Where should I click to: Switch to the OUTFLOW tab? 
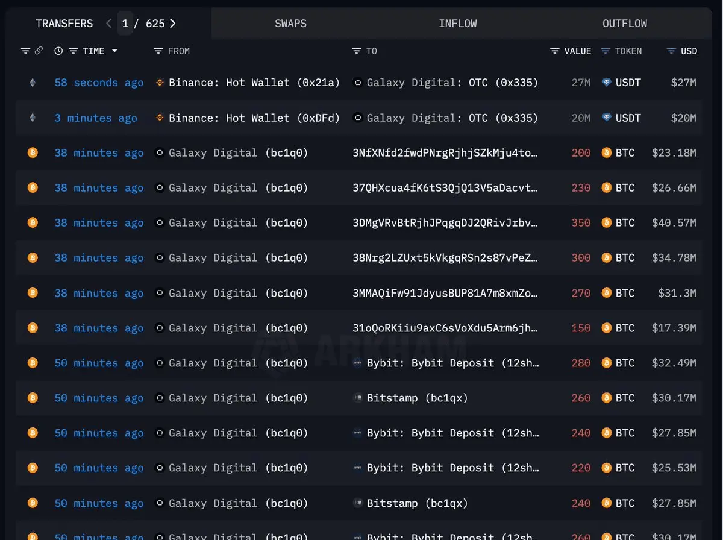[x=625, y=24]
